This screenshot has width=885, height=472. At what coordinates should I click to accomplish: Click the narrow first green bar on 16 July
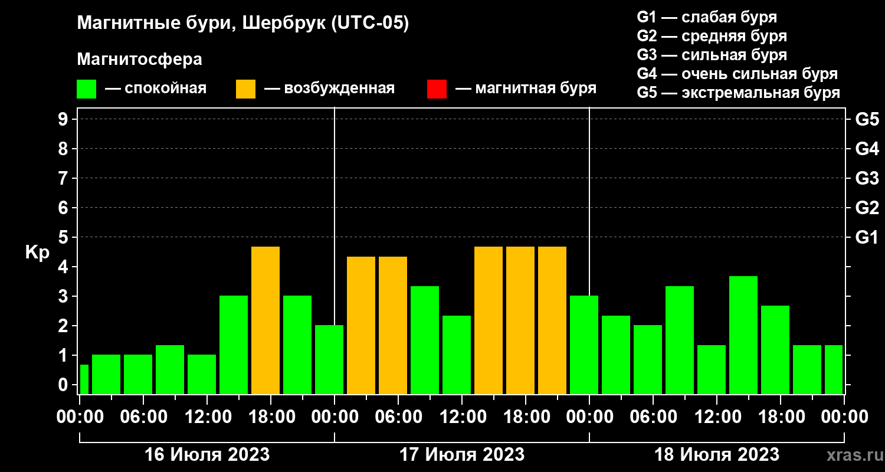tap(84, 379)
